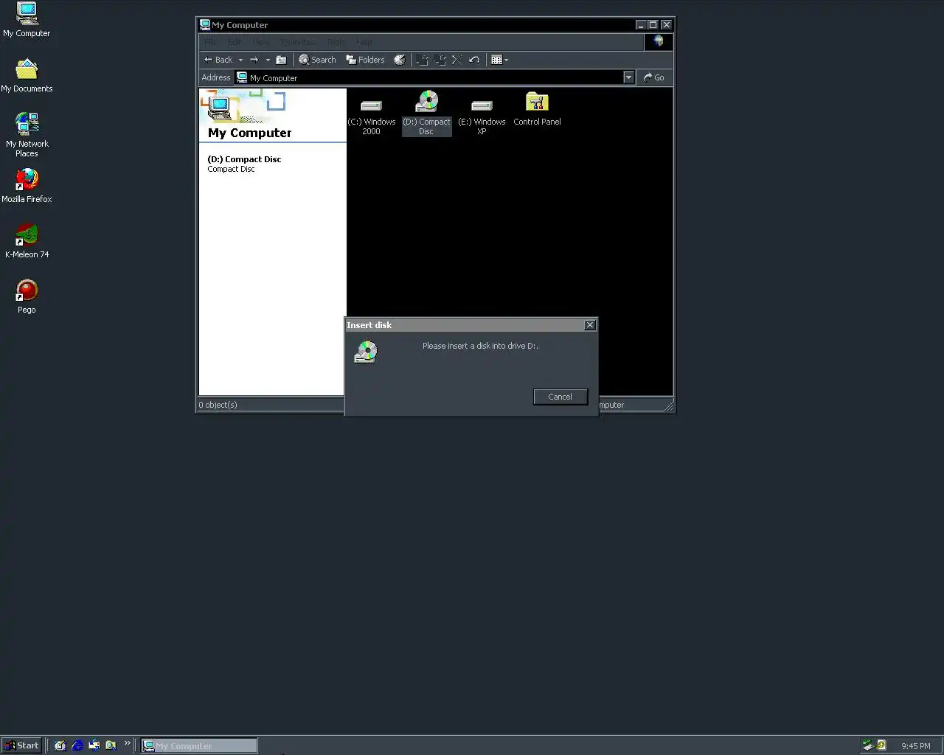Expand the Address bar dropdown arrow

tap(628, 77)
